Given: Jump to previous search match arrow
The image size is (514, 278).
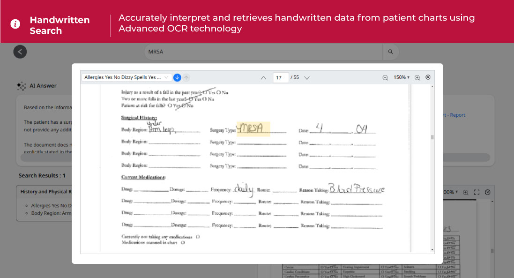Looking at the screenshot, I should (186, 77).
